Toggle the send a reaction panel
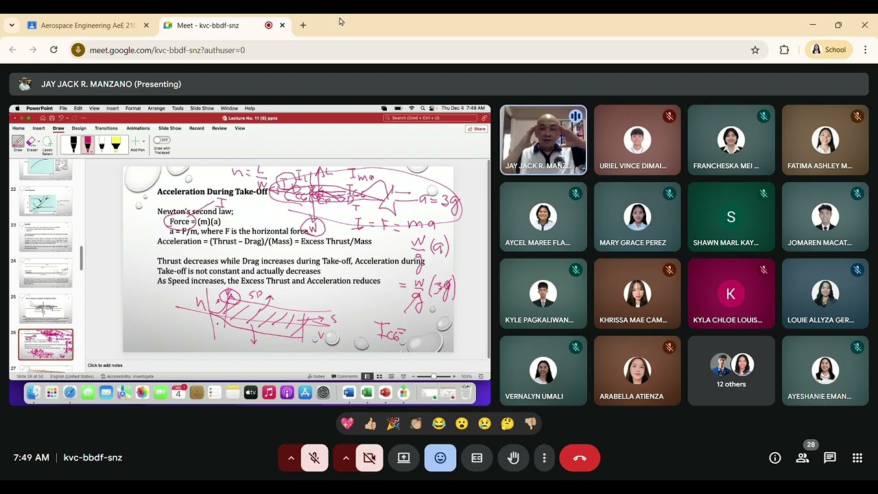Image resolution: width=878 pixels, height=494 pixels. click(x=440, y=458)
